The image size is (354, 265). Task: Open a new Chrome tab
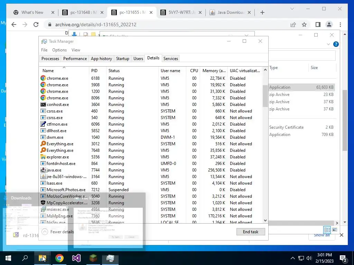262,12
